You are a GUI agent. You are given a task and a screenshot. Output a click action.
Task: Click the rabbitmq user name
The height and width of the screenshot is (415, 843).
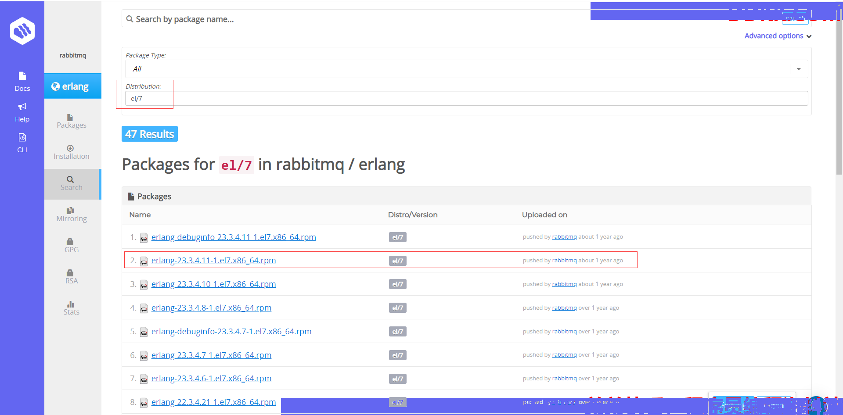[73, 55]
